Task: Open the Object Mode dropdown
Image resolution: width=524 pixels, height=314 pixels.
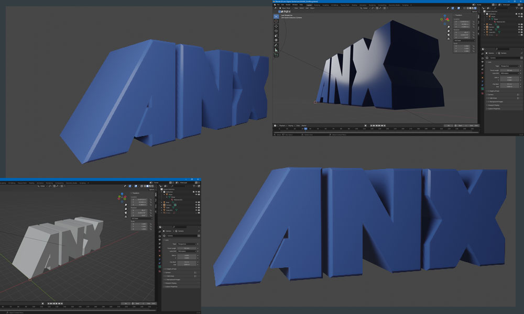Action: point(286,8)
